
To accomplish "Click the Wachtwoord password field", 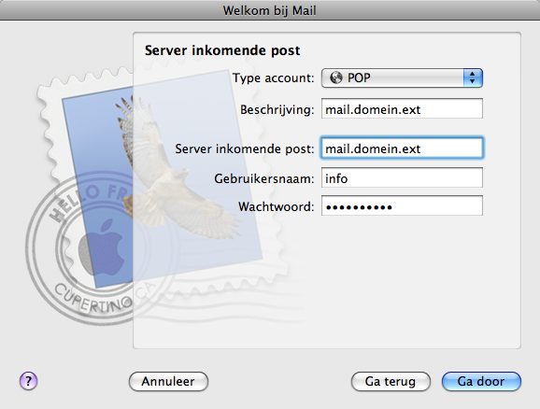I will coord(402,206).
